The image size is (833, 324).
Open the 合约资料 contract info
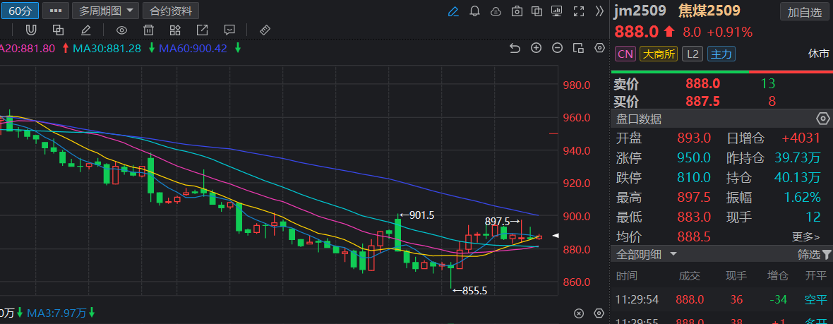point(171,11)
